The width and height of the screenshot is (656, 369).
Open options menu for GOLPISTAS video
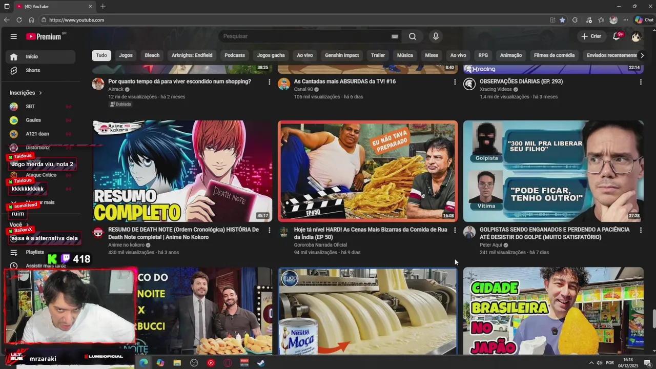pos(640,231)
